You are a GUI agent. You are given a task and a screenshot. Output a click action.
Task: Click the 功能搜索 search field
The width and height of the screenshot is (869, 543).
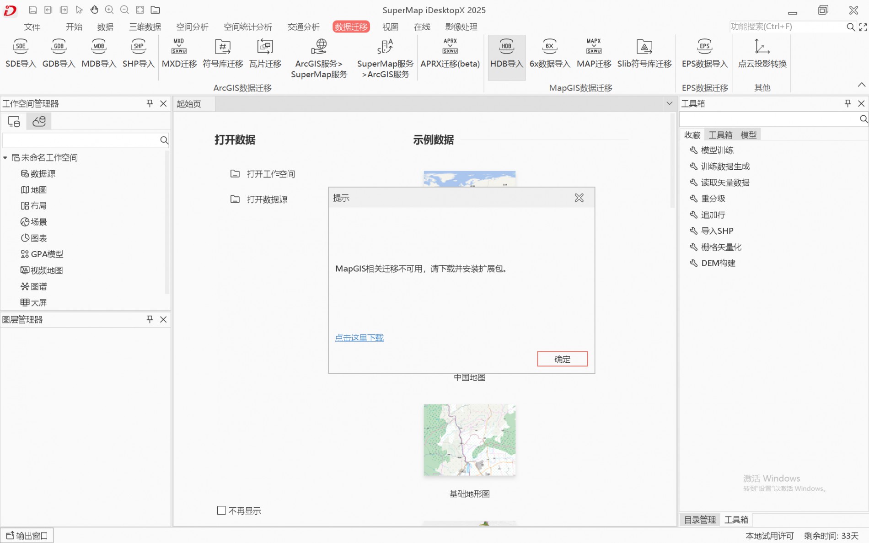(x=787, y=27)
